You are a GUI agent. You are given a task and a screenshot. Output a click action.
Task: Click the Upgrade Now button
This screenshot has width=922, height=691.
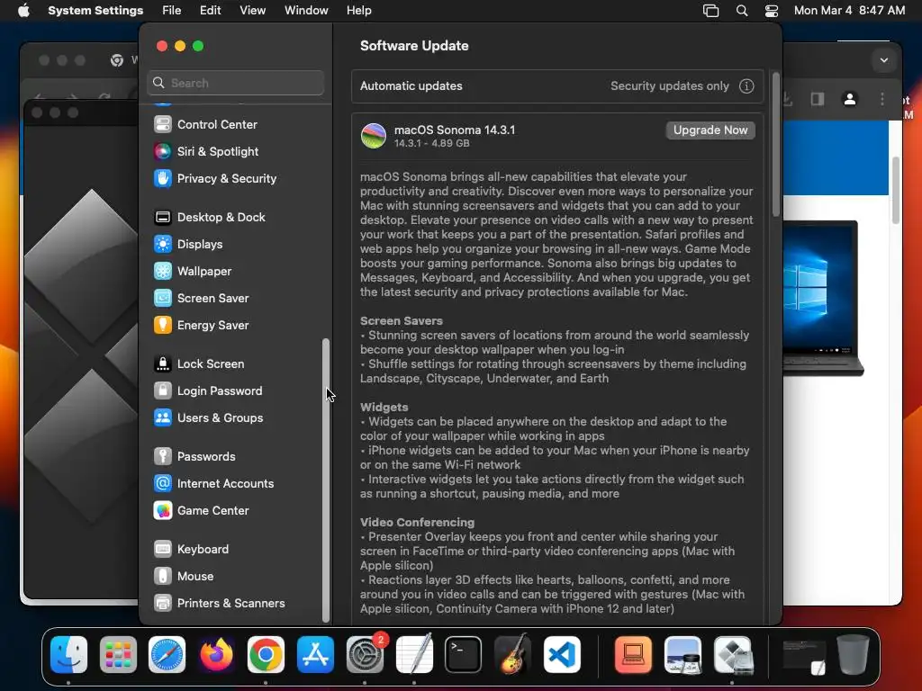tap(710, 130)
